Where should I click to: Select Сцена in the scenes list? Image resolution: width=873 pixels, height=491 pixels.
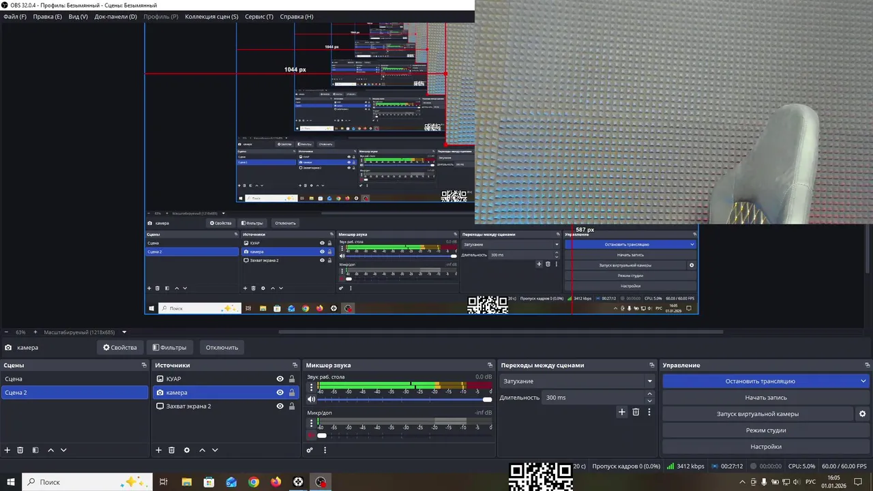(x=74, y=379)
